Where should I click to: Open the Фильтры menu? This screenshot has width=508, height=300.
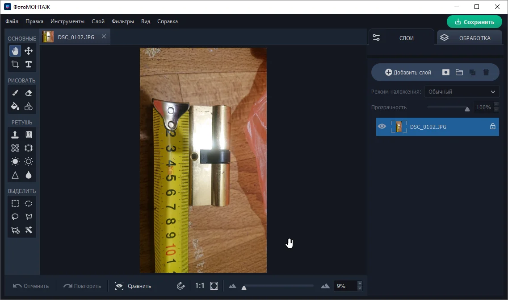pos(123,21)
